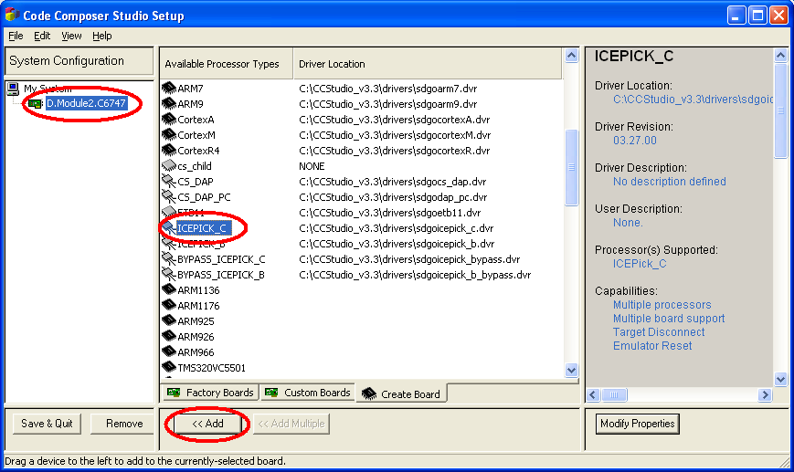The width and height of the screenshot is (794, 472).
Task: Click the << Add button
Action: (207, 424)
